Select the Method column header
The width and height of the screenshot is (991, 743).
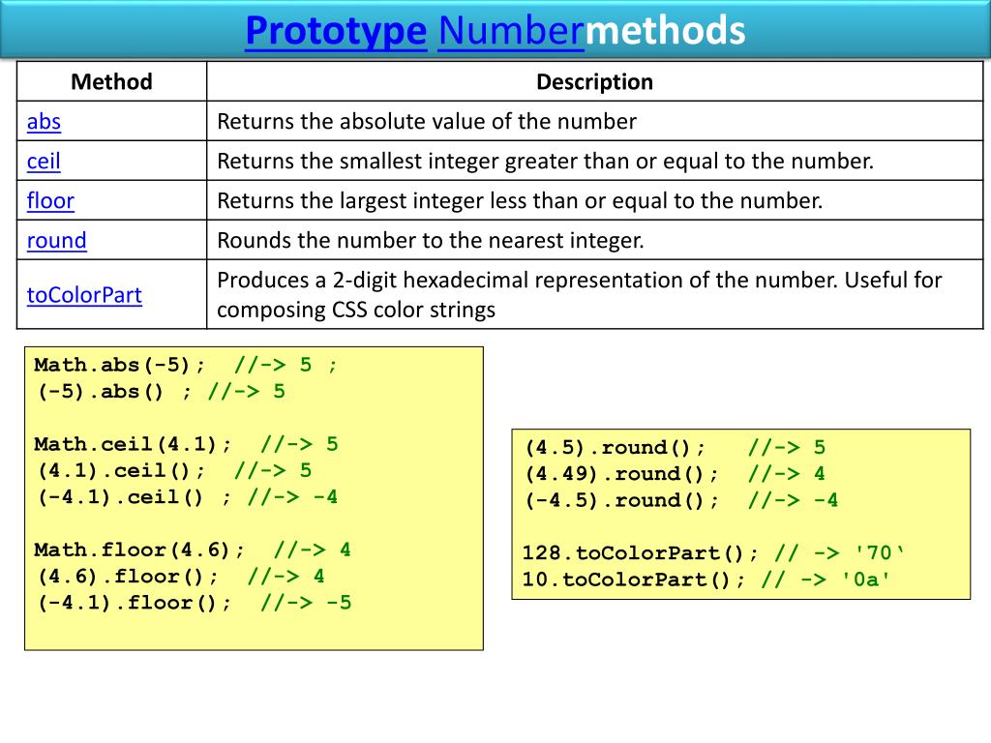click(111, 82)
